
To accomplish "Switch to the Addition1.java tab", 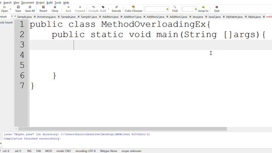I will tap(132, 17).
